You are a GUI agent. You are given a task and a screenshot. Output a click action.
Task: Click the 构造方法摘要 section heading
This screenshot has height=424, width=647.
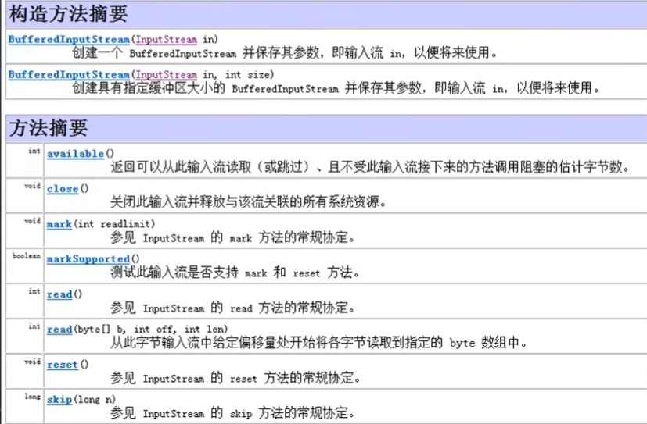pos(69,14)
